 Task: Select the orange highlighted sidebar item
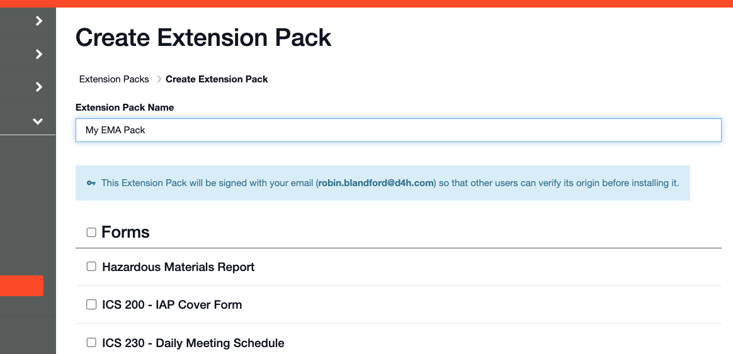click(21, 286)
